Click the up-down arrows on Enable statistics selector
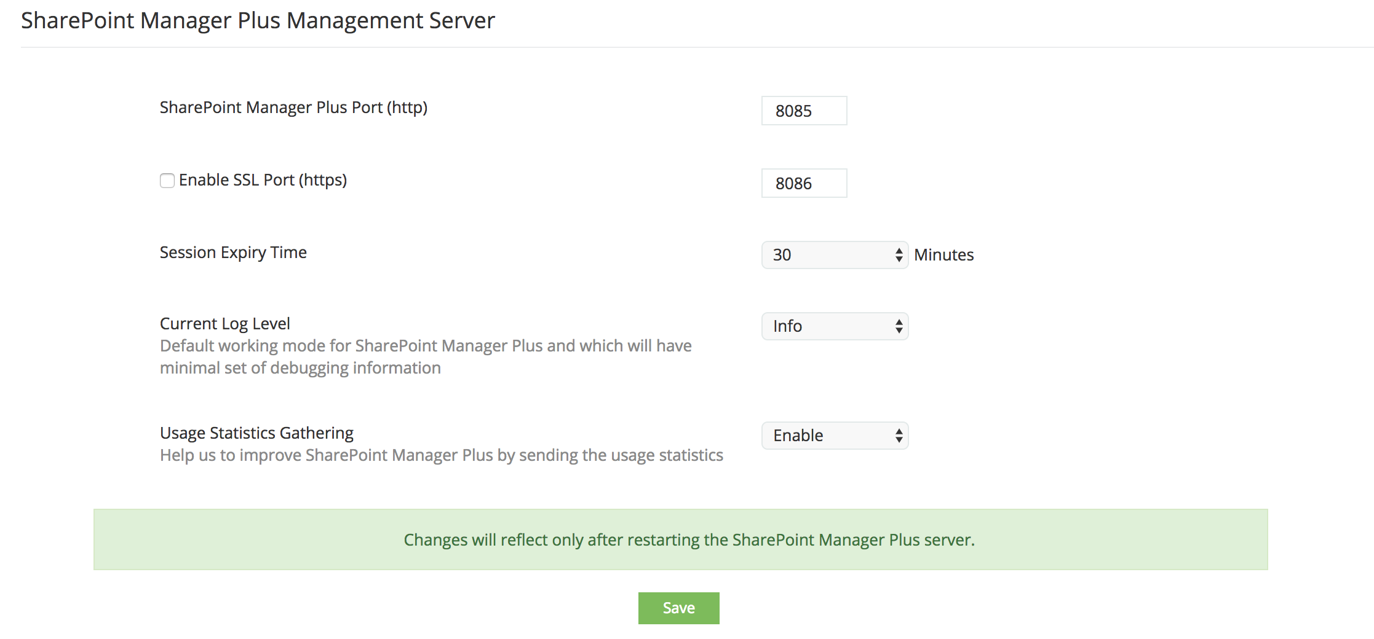Viewport: 1374px width, 639px height. [x=899, y=436]
